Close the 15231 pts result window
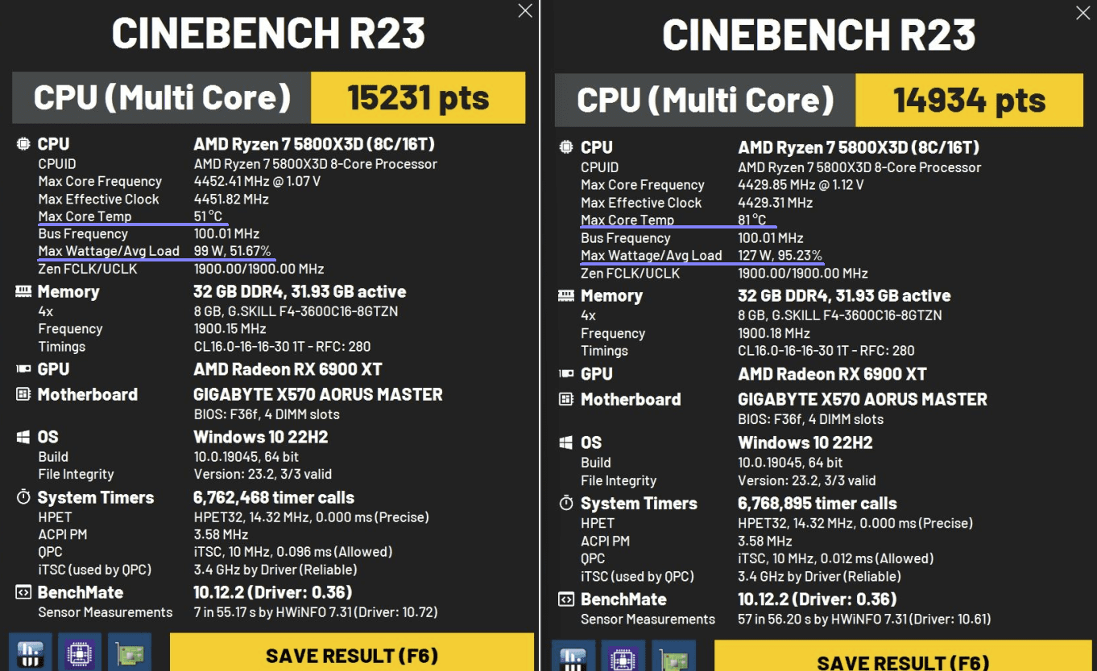This screenshot has height=671, width=1097. point(525,10)
